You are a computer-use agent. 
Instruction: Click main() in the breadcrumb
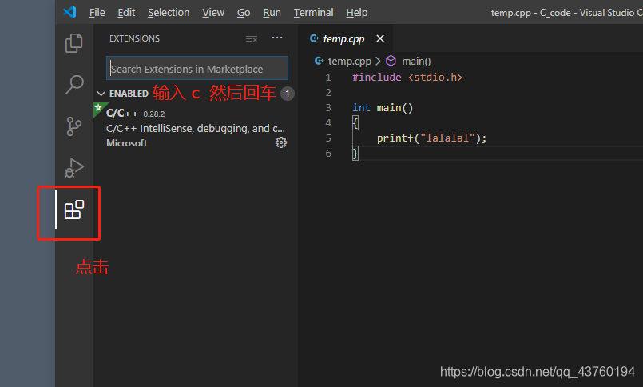coord(416,61)
